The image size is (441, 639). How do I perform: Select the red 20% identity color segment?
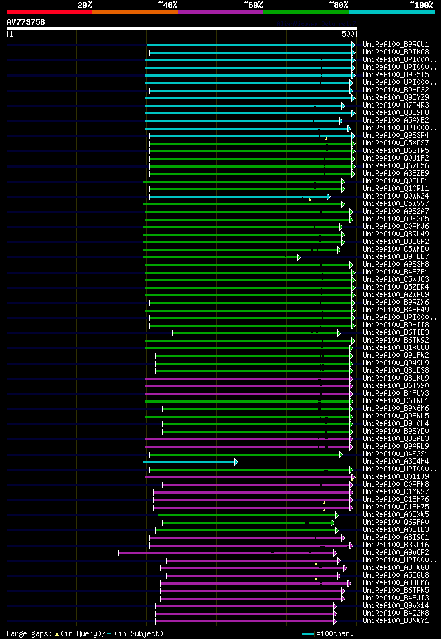pos(50,12)
